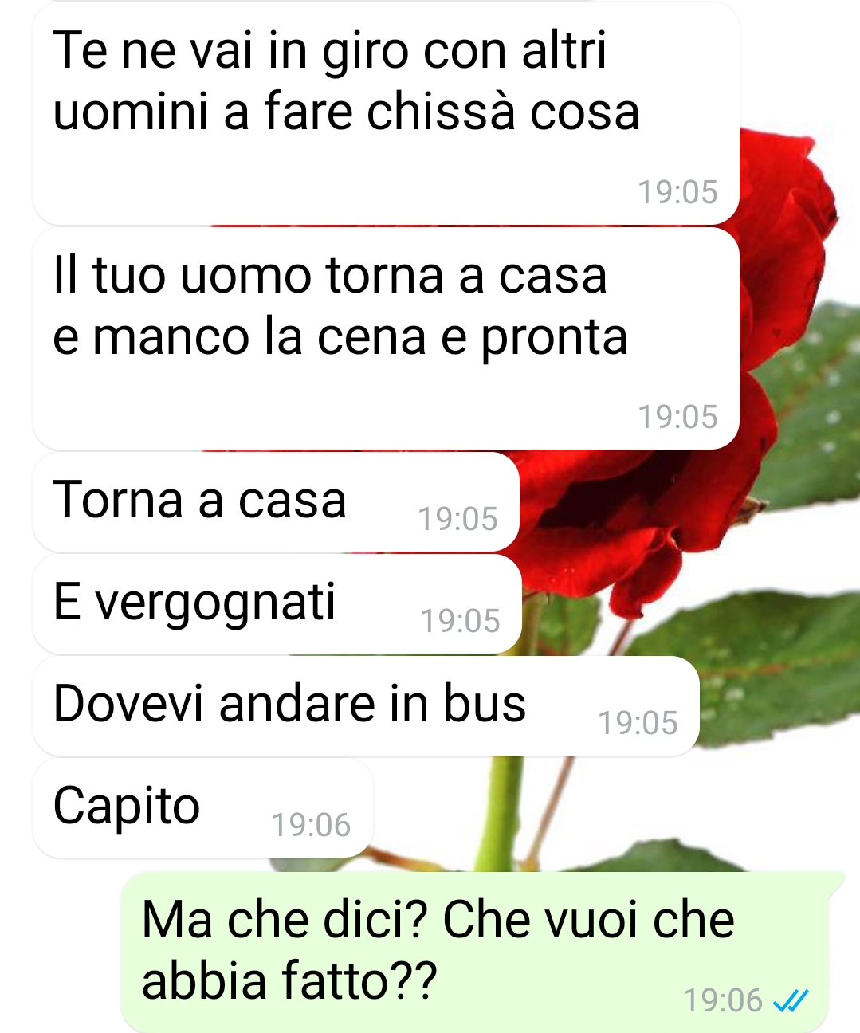Tap the timestamp under 'e manco la cena e pronta'
860x1033 pixels.
pyautogui.click(x=678, y=417)
